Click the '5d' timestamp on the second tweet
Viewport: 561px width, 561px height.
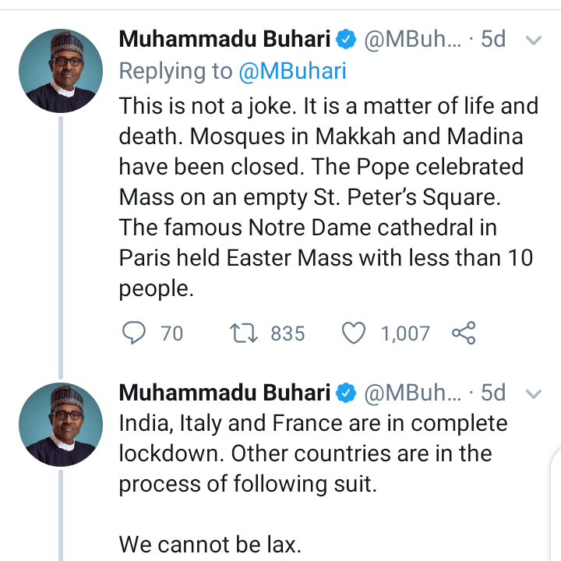pyautogui.click(x=493, y=393)
